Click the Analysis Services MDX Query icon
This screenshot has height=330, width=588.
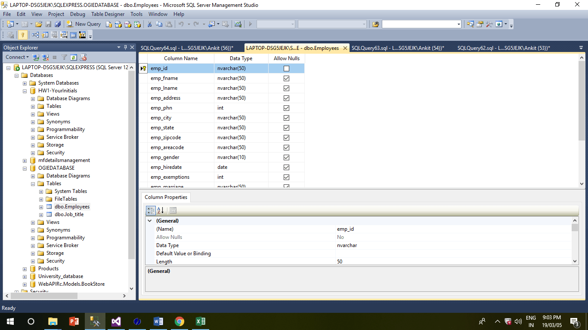pyautogui.click(x=118, y=24)
